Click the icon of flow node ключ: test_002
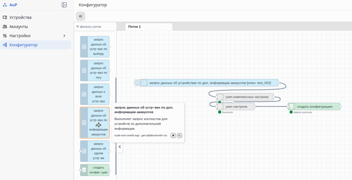Image resolution: width=352 pixels, height=180 pixels. coord(144,83)
